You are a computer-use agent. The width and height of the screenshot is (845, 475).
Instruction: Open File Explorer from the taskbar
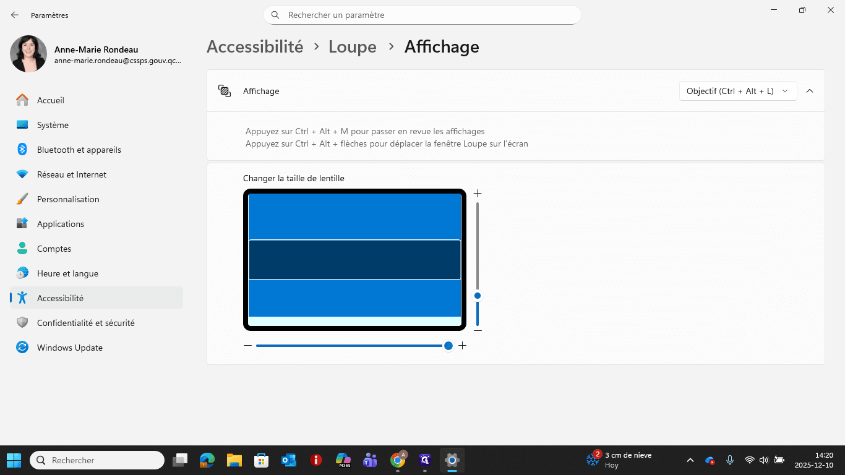pos(234,460)
